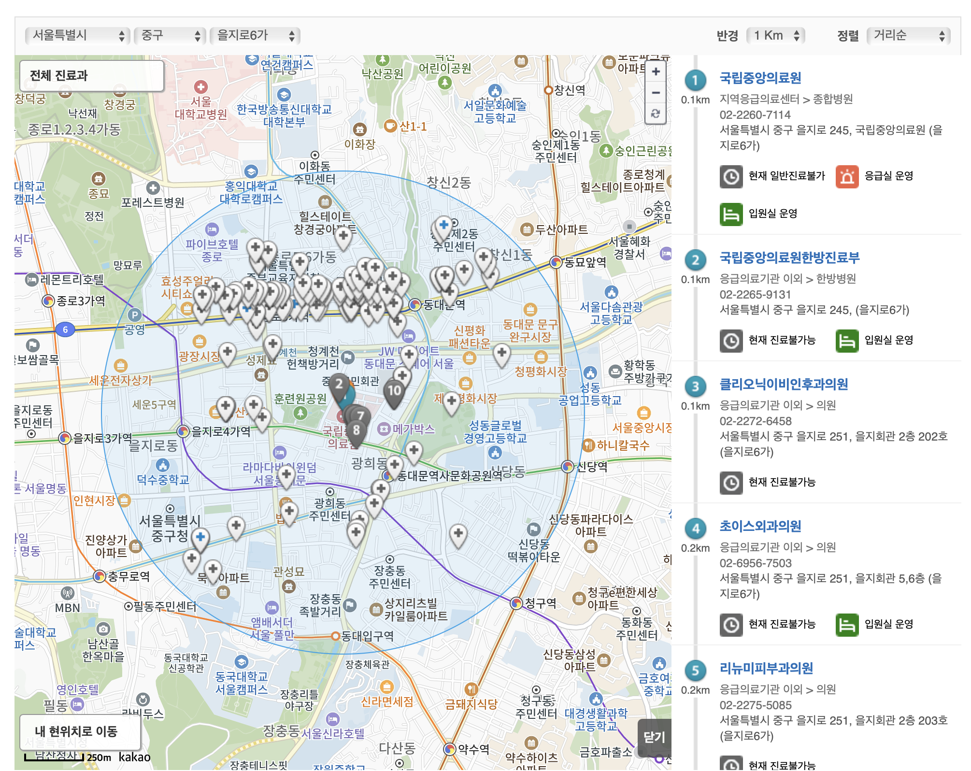This screenshot has height=771, width=971.
Task: Click map marker number 2
Action: [x=339, y=384]
